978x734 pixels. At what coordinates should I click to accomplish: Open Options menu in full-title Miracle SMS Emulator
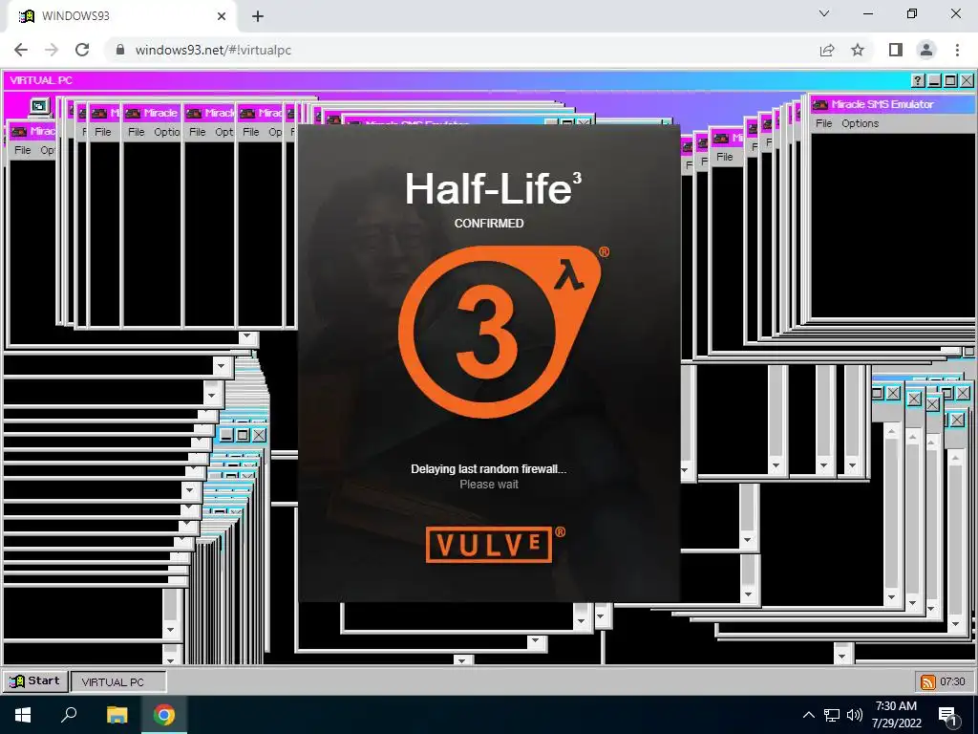click(x=860, y=123)
